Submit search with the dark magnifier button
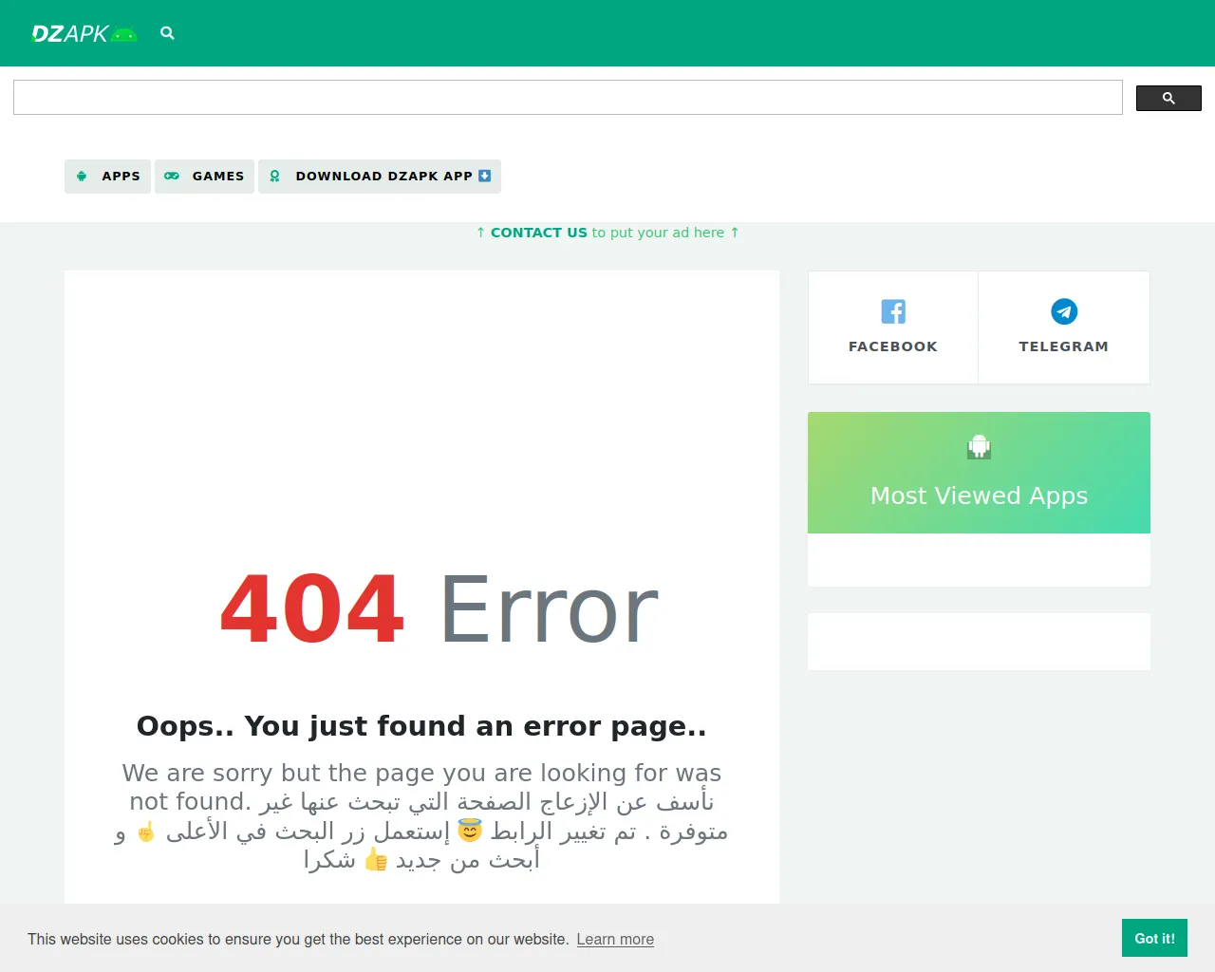The height and width of the screenshot is (972, 1215). click(1168, 98)
